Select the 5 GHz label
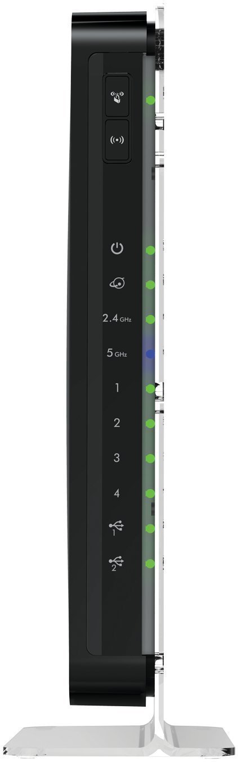Screen dimensions: 238x762 (116, 354)
